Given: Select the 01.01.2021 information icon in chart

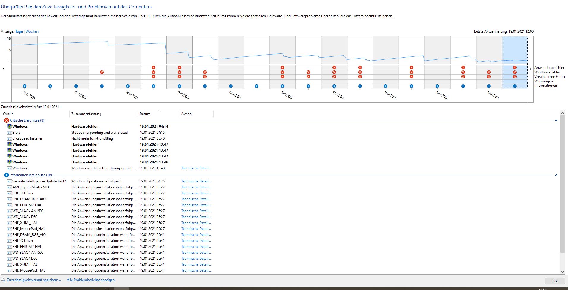Looking at the screenshot, I should [x=50, y=86].
